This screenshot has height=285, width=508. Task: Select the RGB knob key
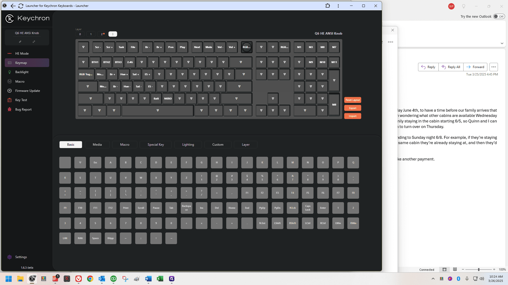[247, 47]
